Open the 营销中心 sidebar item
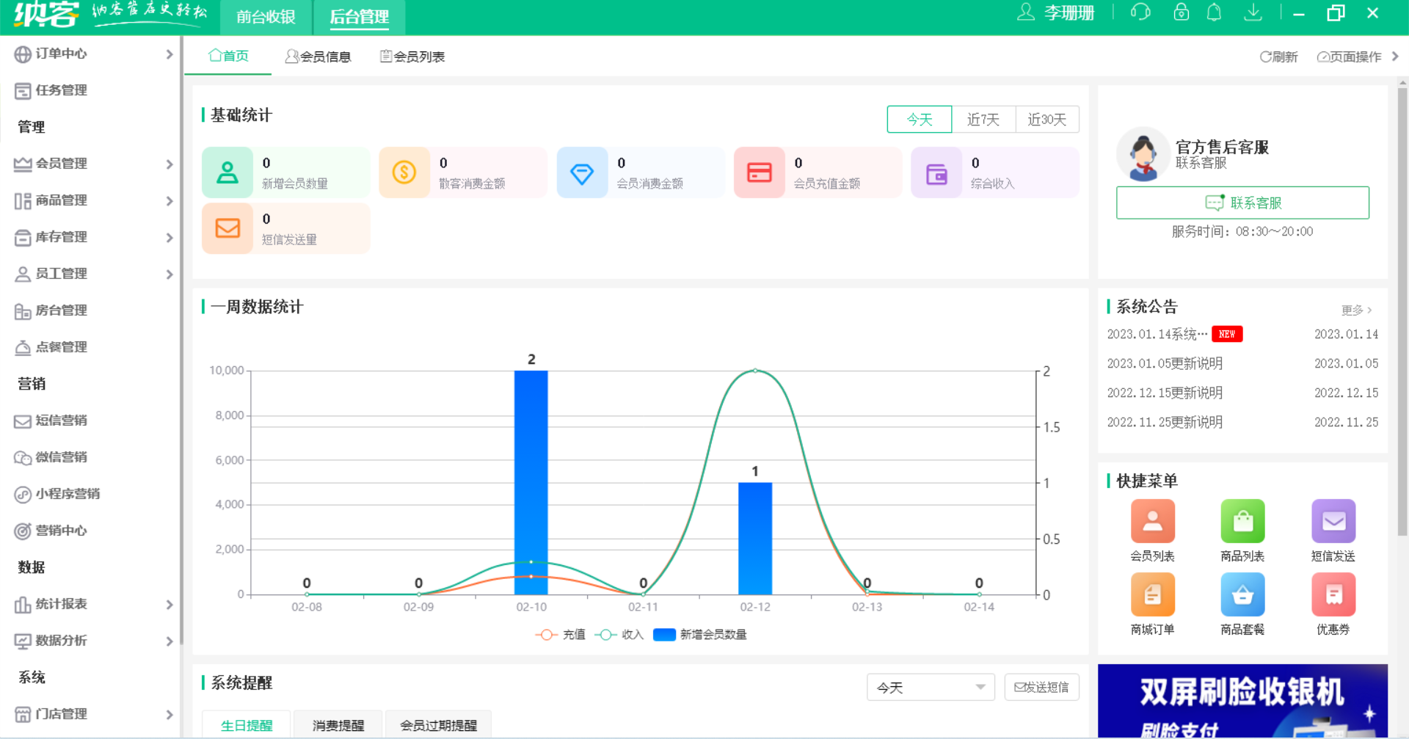The width and height of the screenshot is (1409, 739). point(62,531)
